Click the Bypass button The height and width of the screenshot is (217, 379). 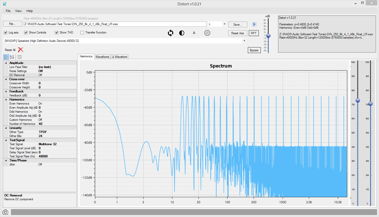click(x=254, y=50)
